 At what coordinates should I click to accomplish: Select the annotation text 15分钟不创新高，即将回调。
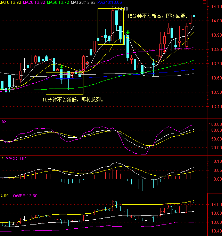[x=157, y=16]
